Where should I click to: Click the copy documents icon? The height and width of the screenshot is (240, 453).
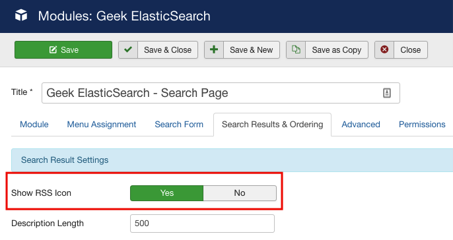click(296, 49)
